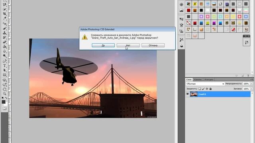This screenshot has height=143, width=255.
Task: Reset default foreground and background colors
Action: pyautogui.click(x=3, y=98)
